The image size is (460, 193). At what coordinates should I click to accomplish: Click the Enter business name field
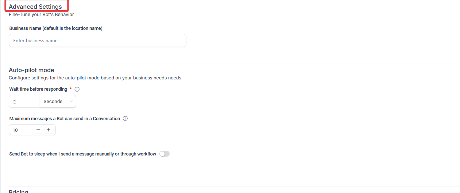coord(97,41)
